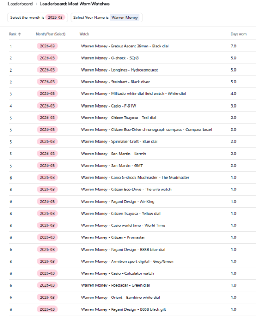
Task: Click the 2026-03 tag in Citizen Tsuyosa Teal row
Action: click(47, 118)
